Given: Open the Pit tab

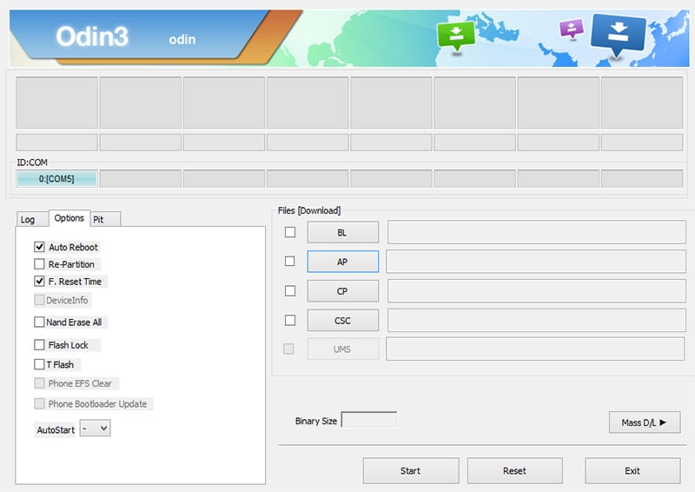Looking at the screenshot, I should pos(105,219).
